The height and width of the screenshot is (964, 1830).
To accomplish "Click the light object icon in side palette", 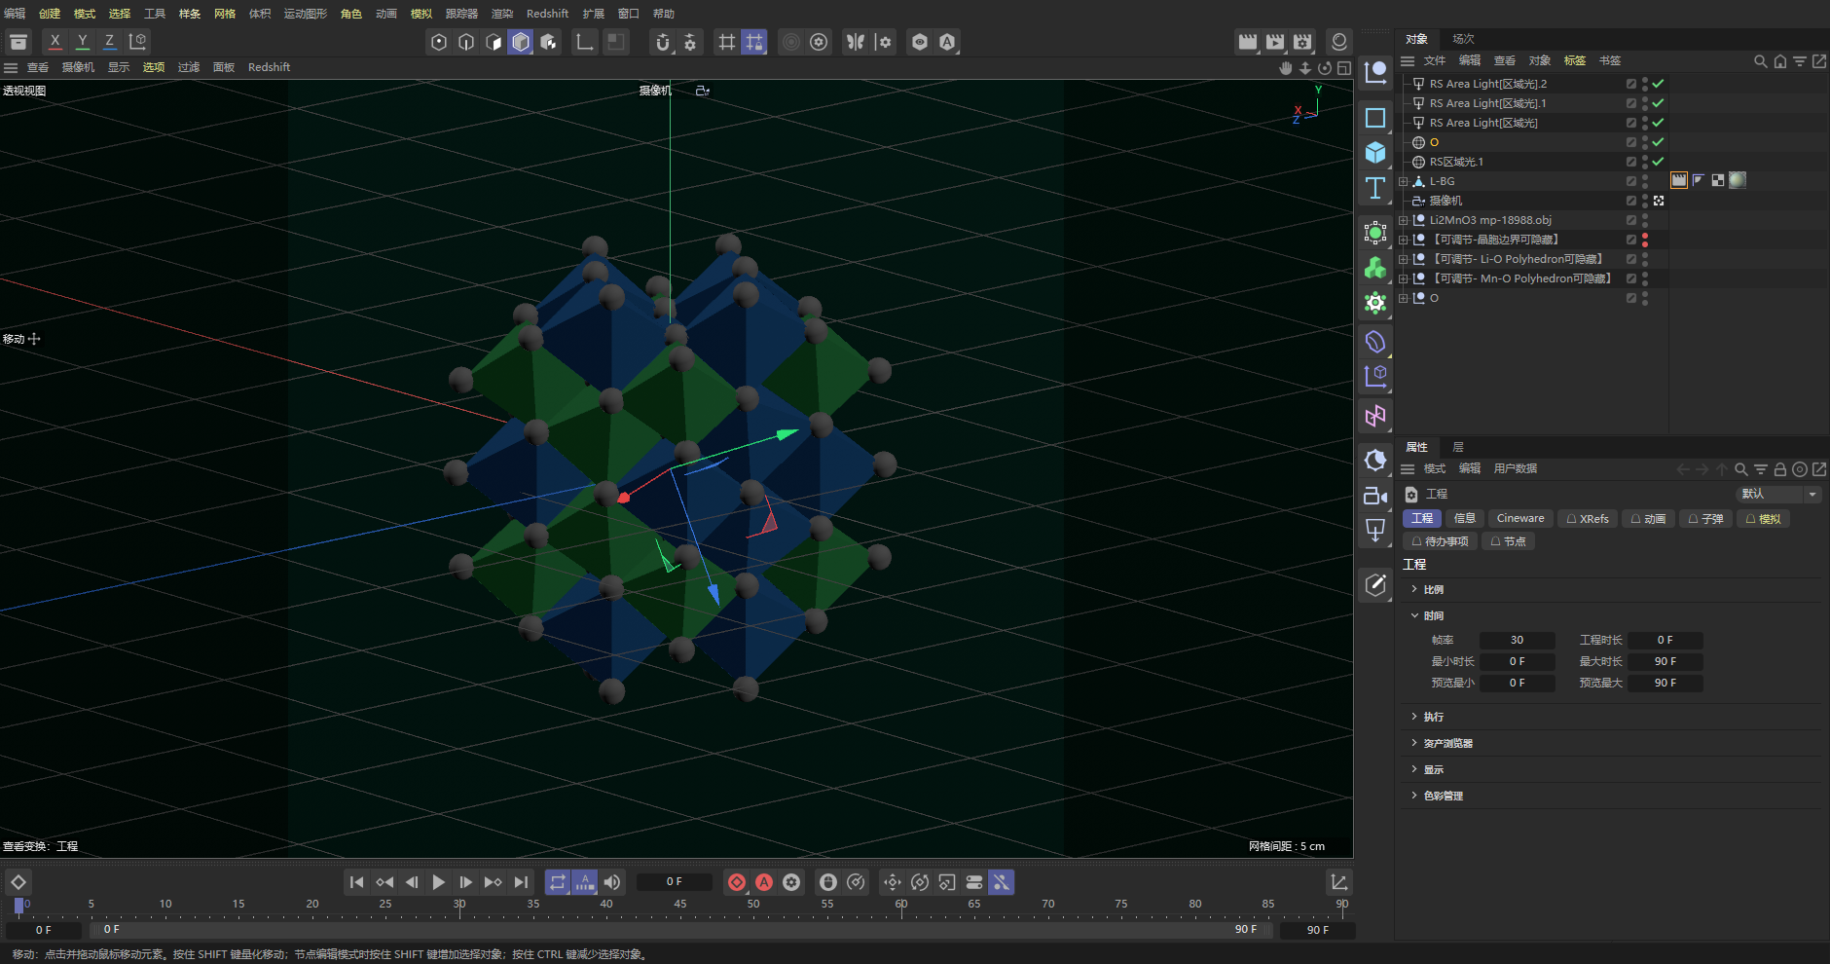I will [1375, 531].
